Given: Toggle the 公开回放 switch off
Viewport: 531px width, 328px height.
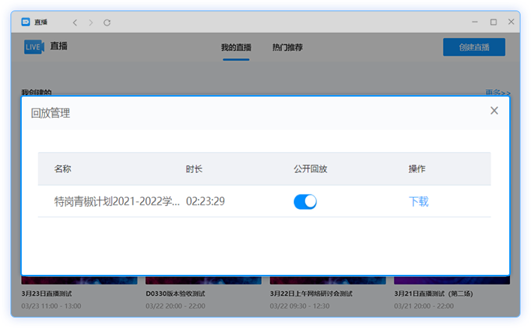Looking at the screenshot, I should [305, 201].
